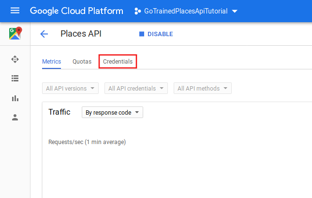Open the bar chart metrics sidebar icon

click(15, 98)
